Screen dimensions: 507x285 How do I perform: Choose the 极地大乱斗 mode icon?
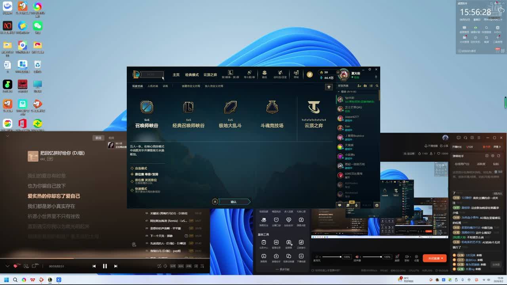coord(230,107)
